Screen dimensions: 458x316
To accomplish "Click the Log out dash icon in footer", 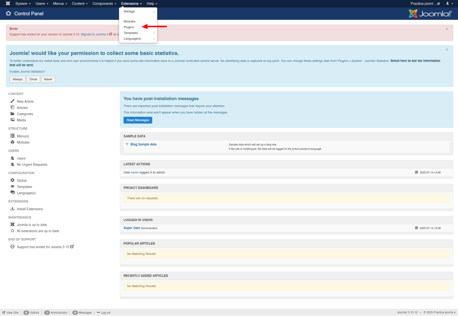I will (98, 312).
